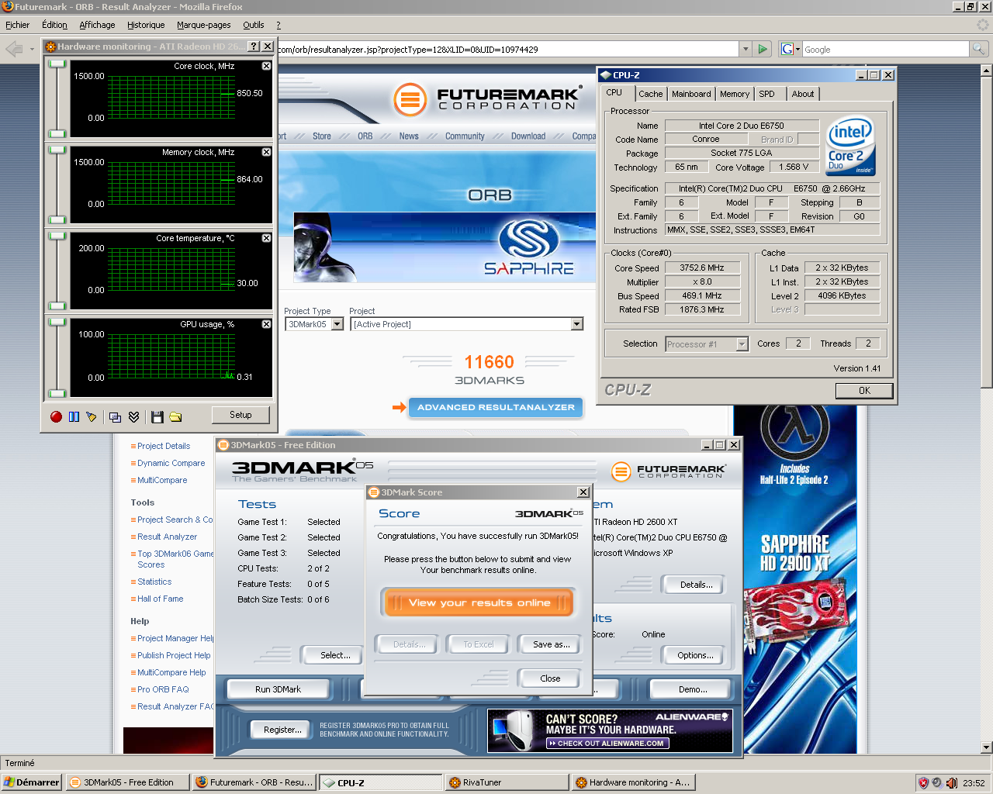
Task: Open the Project Type 3DMark05 dropdown
Action: [337, 324]
